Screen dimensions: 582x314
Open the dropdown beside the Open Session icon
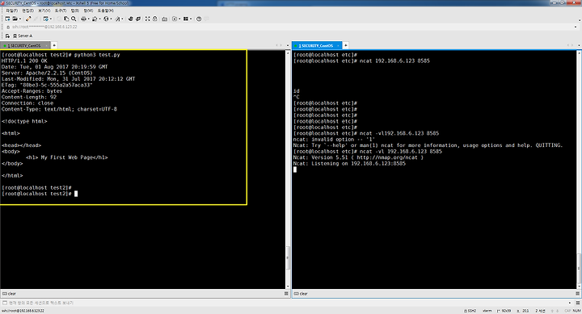pos(20,19)
